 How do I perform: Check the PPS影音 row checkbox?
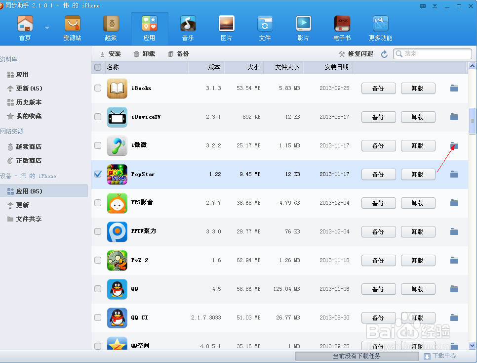98,203
